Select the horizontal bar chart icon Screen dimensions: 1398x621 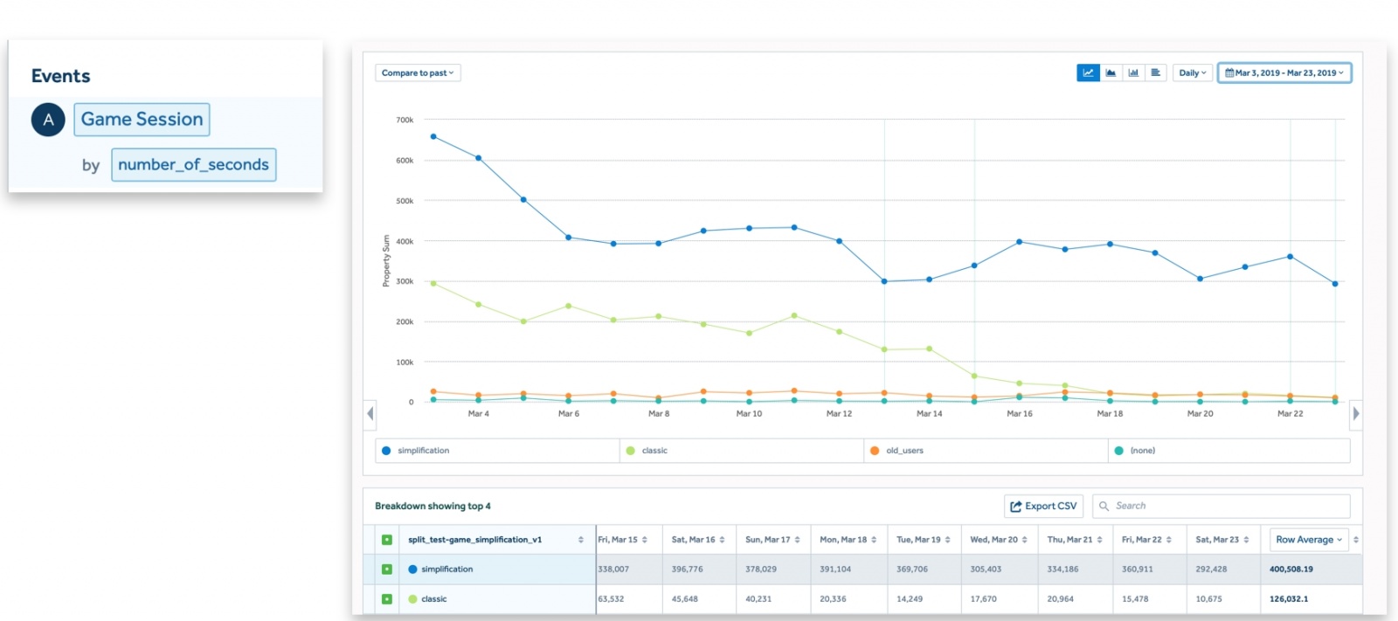pos(1156,73)
